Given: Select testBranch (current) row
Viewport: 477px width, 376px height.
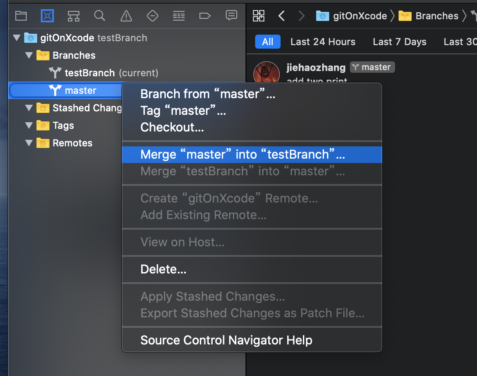Looking at the screenshot, I should (x=127, y=73).
